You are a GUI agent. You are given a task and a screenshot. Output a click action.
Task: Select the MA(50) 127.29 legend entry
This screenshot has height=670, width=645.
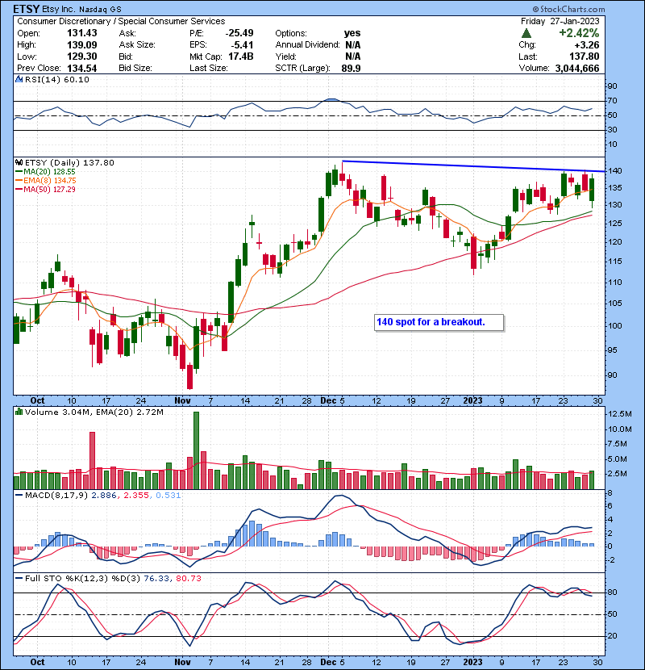coord(45,189)
